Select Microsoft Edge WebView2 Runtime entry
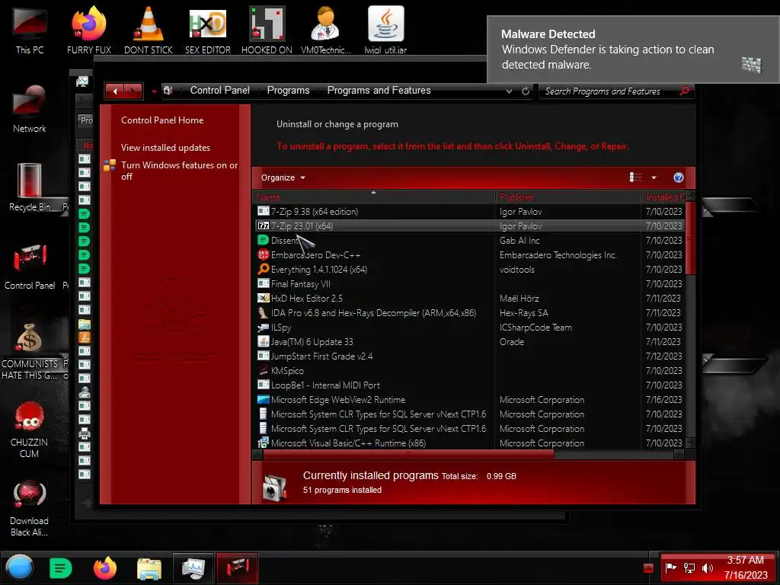Screen dimensions: 780x585 click(x=468, y=399)
